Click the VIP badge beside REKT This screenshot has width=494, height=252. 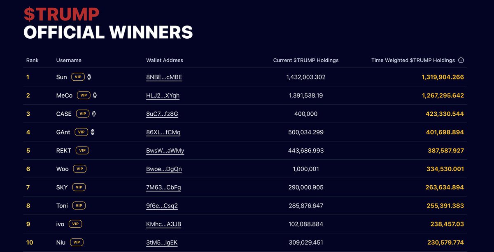point(82,151)
